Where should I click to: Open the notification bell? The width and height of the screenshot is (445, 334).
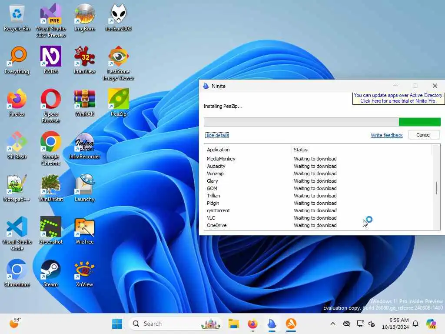point(415,324)
